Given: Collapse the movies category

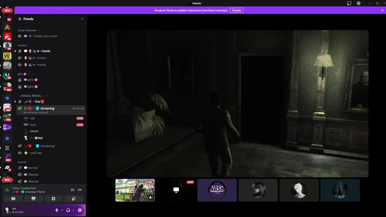Looking at the screenshot, I should pyautogui.click(x=23, y=45).
